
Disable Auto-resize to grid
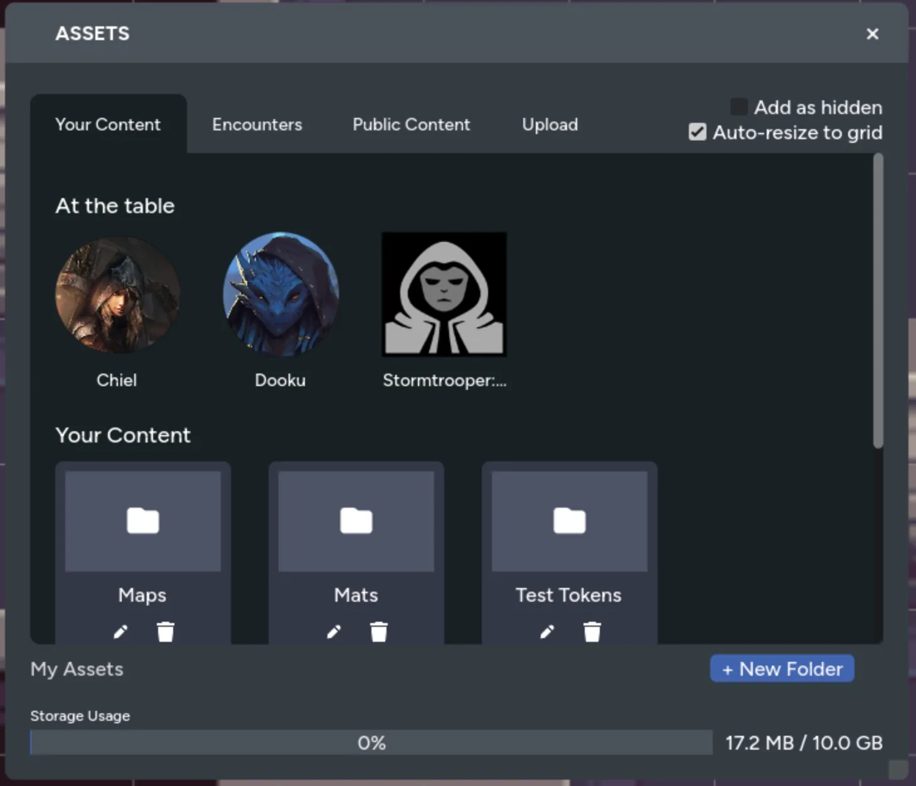pos(697,132)
